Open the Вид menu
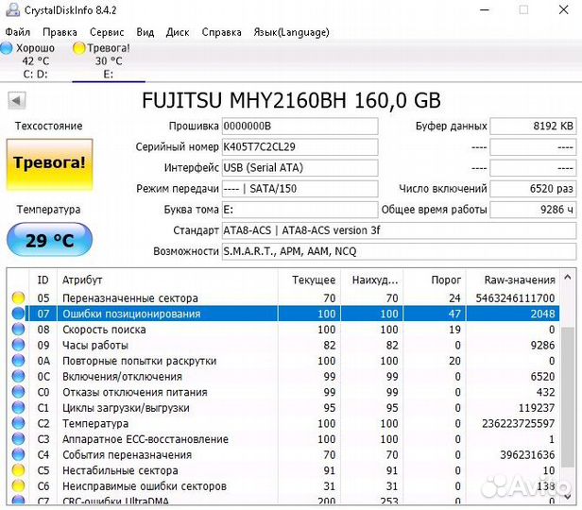Image resolution: width=582 pixels, height=510 pixels. pyautogui.click(x=145, y=32)
